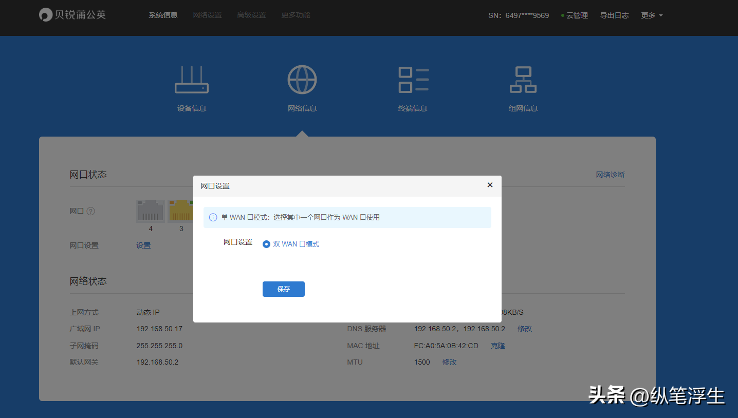738x418 pixels.
Task: Switch to 高级设置 menu
Action: point(252,15)
